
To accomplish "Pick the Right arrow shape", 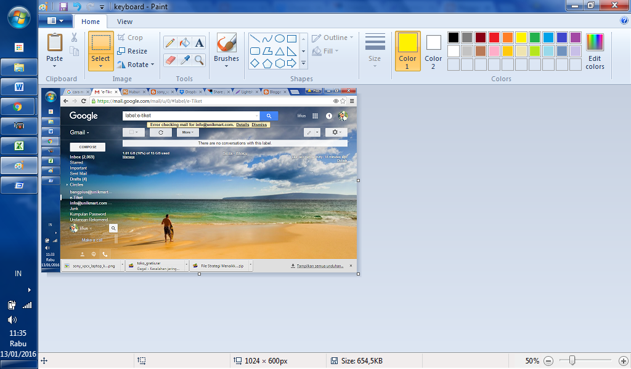I will [x=291, y=63].
